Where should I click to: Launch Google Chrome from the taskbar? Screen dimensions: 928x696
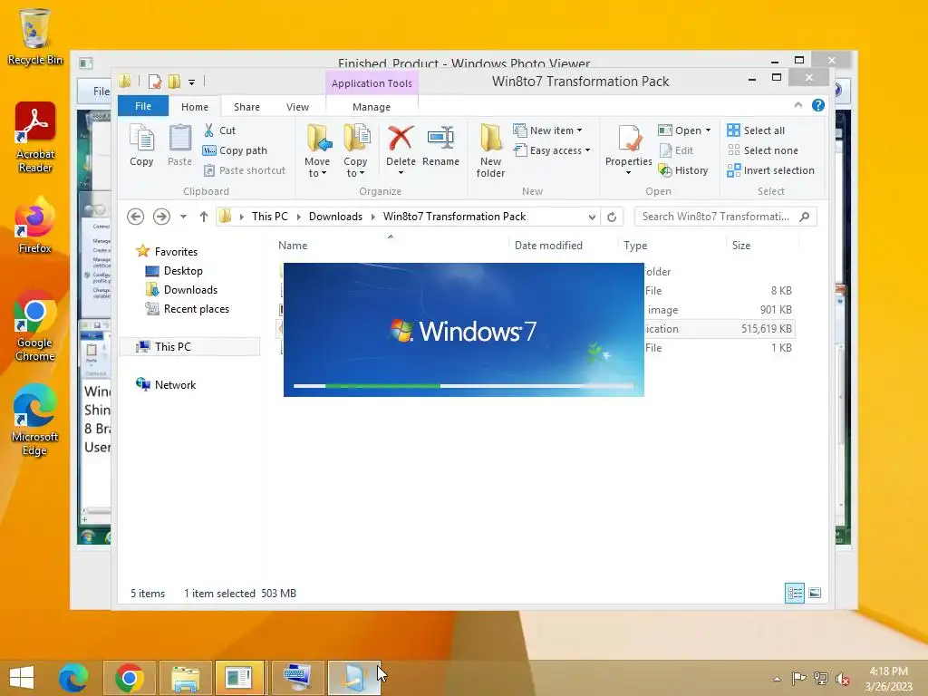(130, 678)
